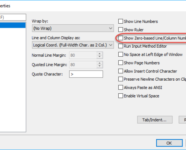Screen dimensions: 186x150
Task: Tick the Show Ruler checkbox
Action: pos(121,30)
